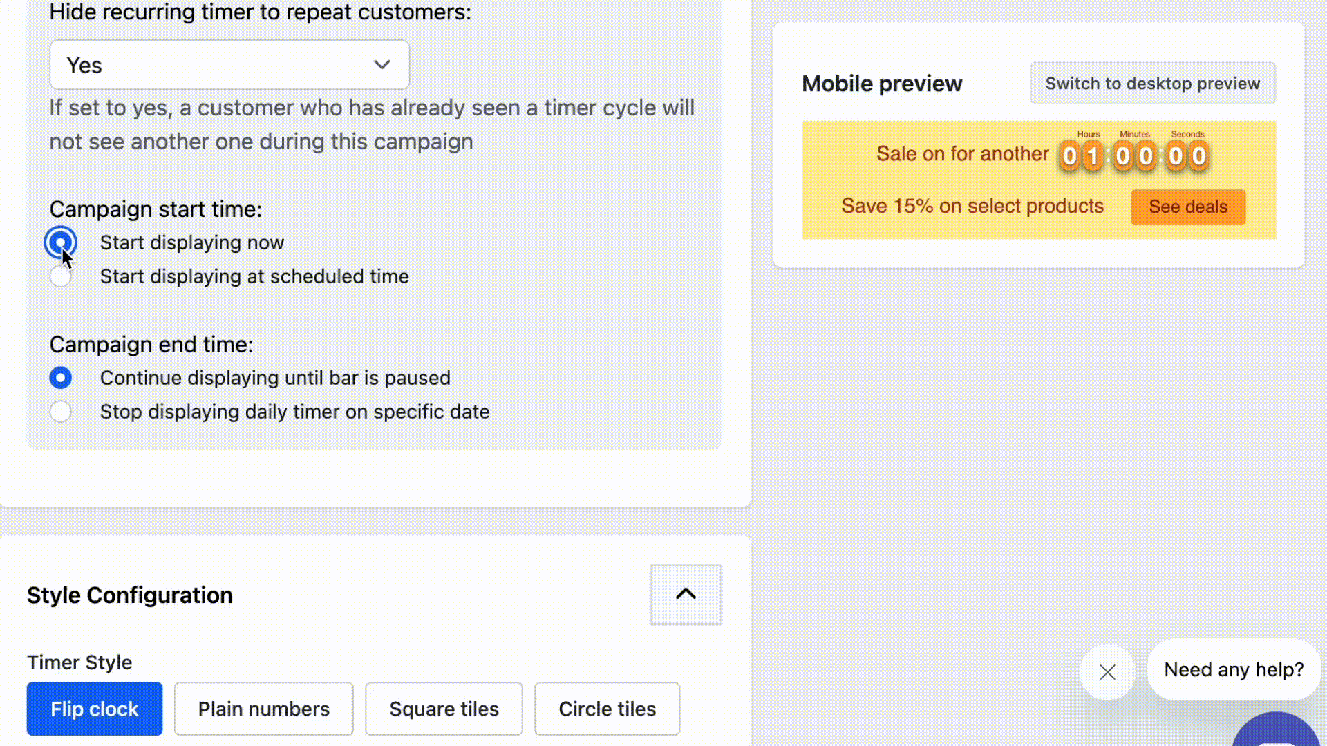Collapse Style Configuration with chevron up icon
Image resolution: width=1327 pixels, height=746 pixels.
point(686,595)
